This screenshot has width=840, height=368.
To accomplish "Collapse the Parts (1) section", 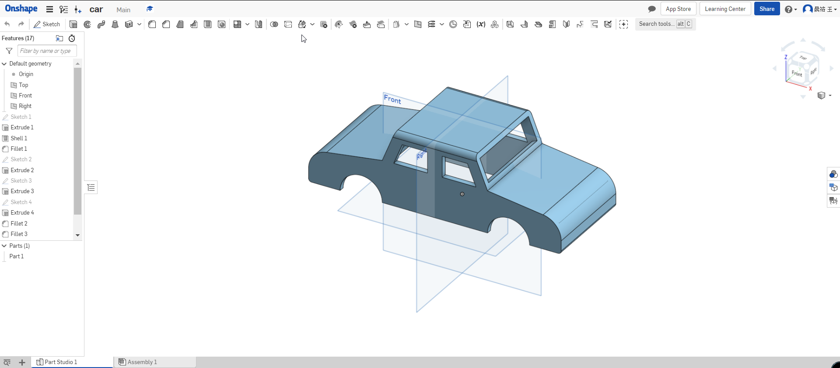I will click(x=4, y=246).
